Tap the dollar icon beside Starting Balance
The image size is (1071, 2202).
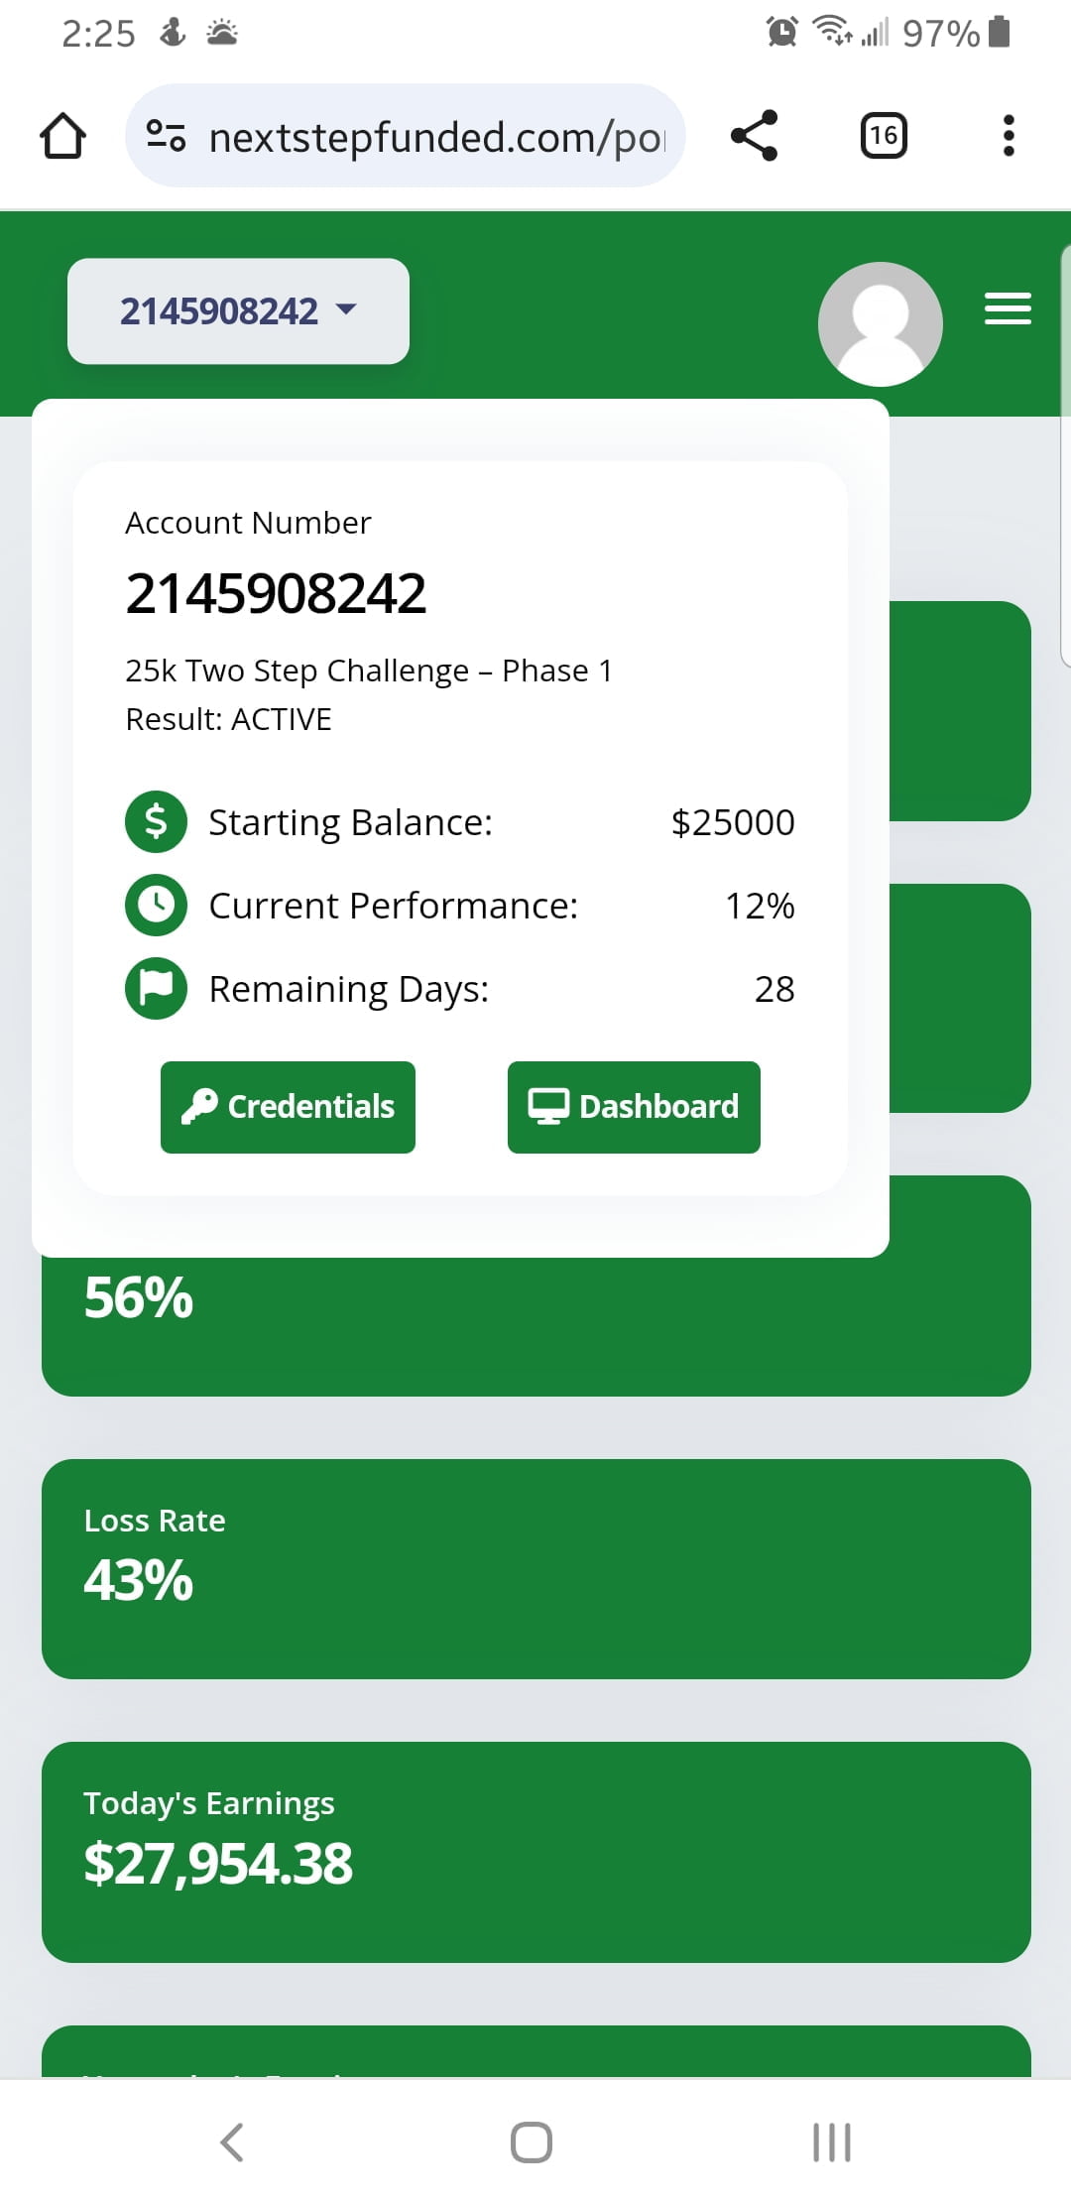point(156,821)
